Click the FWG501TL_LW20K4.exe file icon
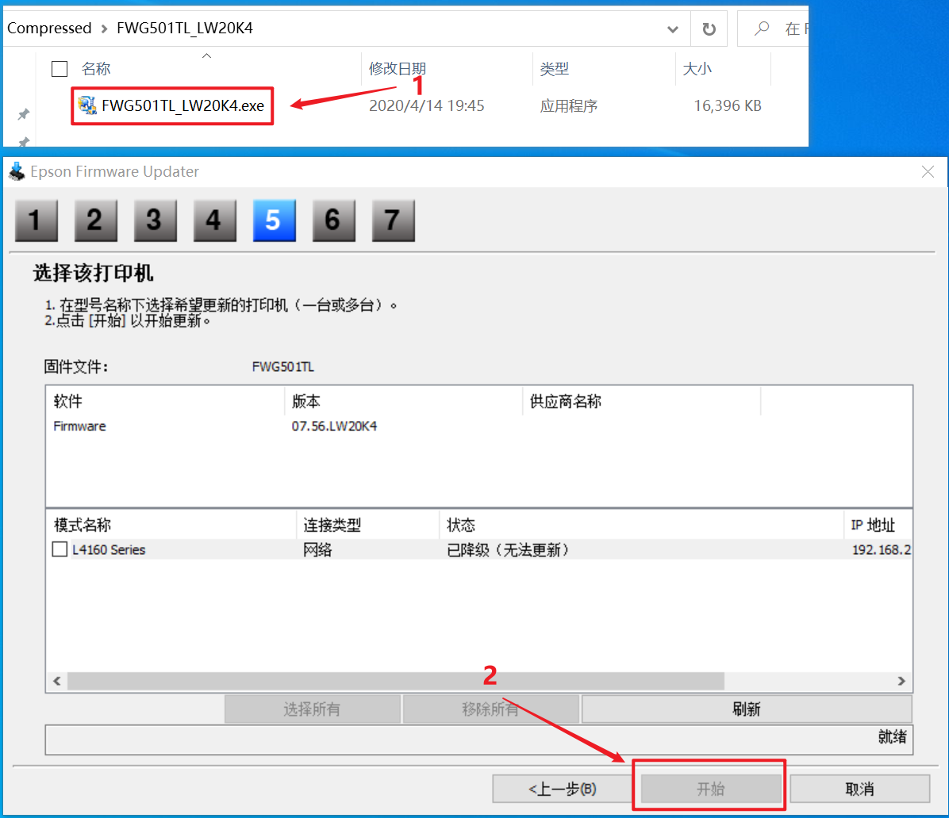The width and height of the screenshot is (949, 818). coord(87,105)
